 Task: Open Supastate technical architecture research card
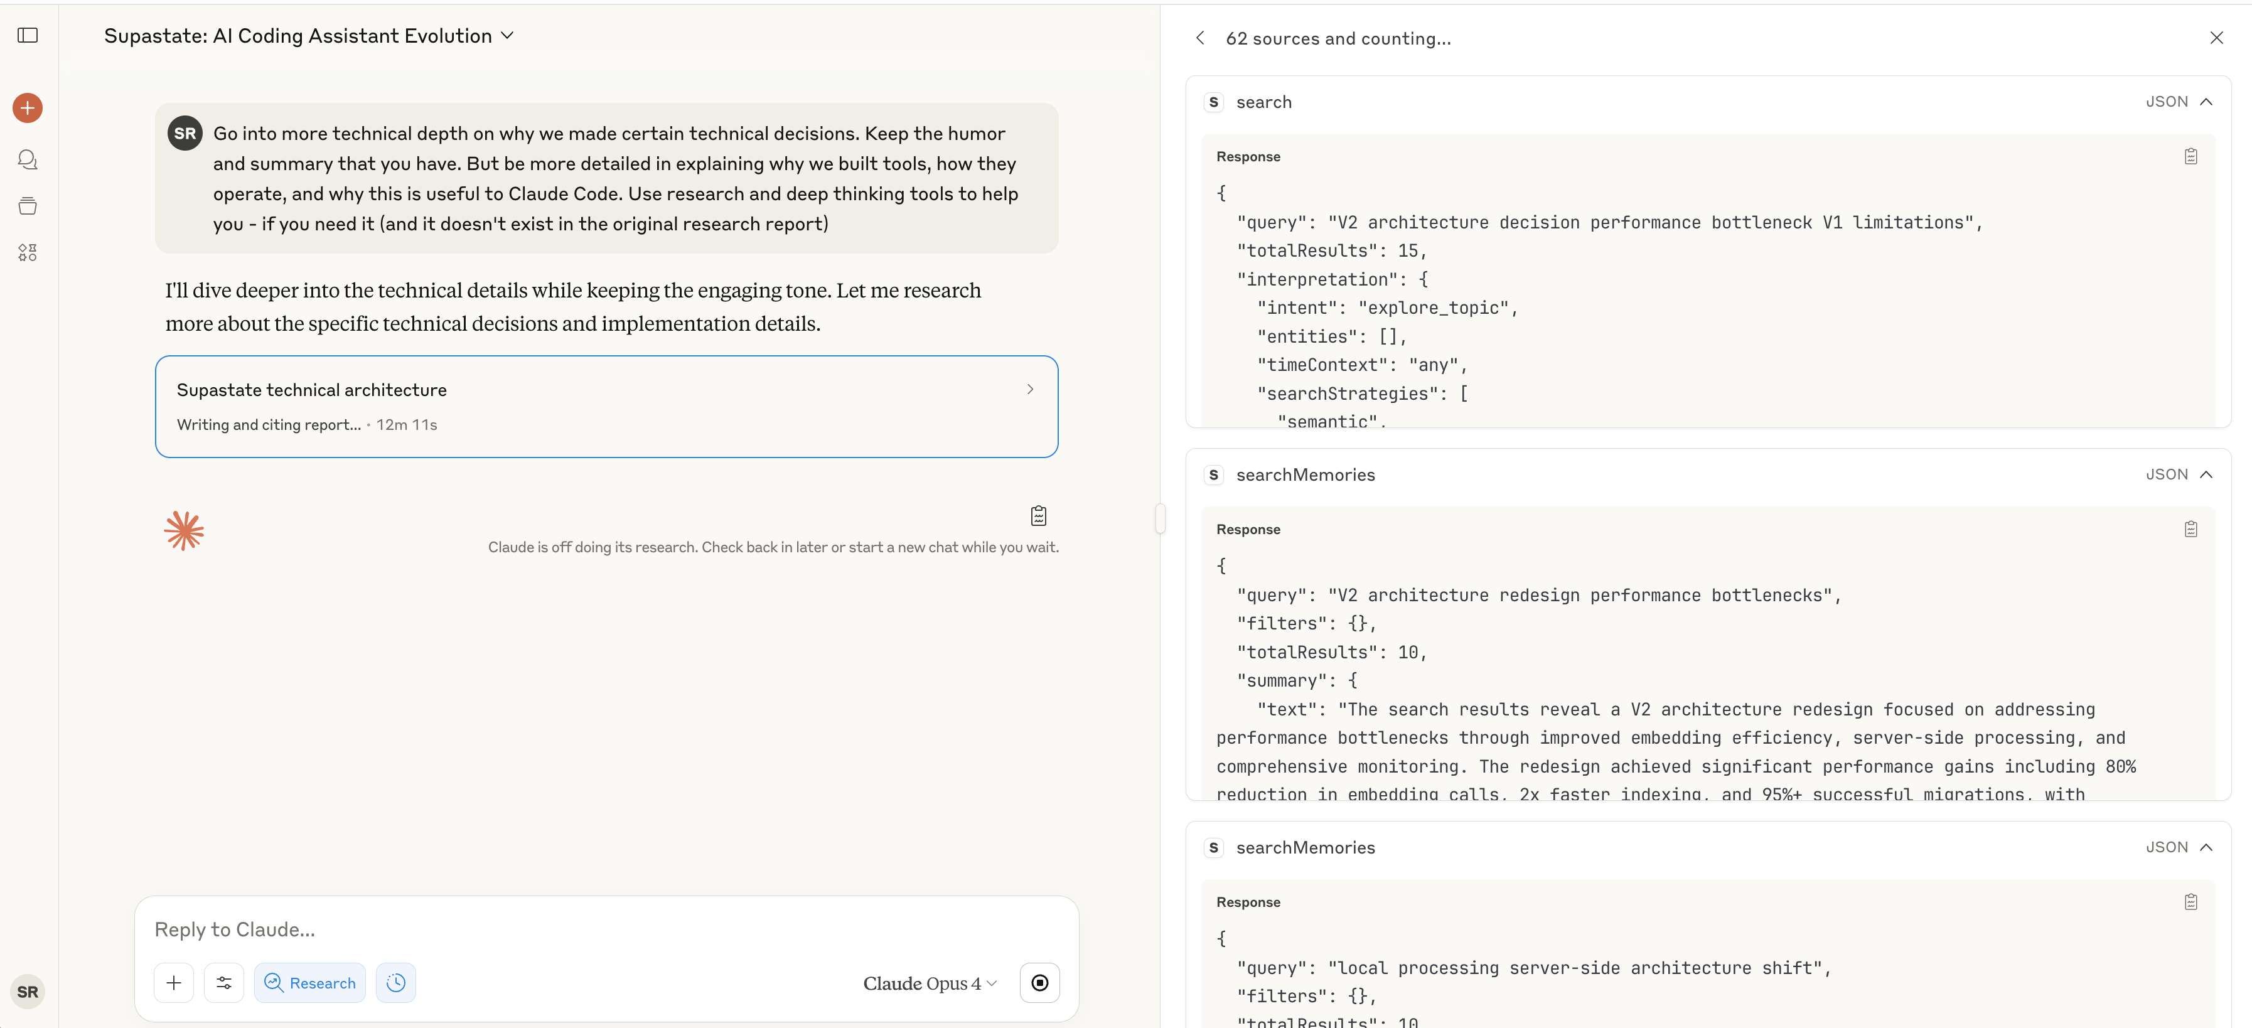606,407
